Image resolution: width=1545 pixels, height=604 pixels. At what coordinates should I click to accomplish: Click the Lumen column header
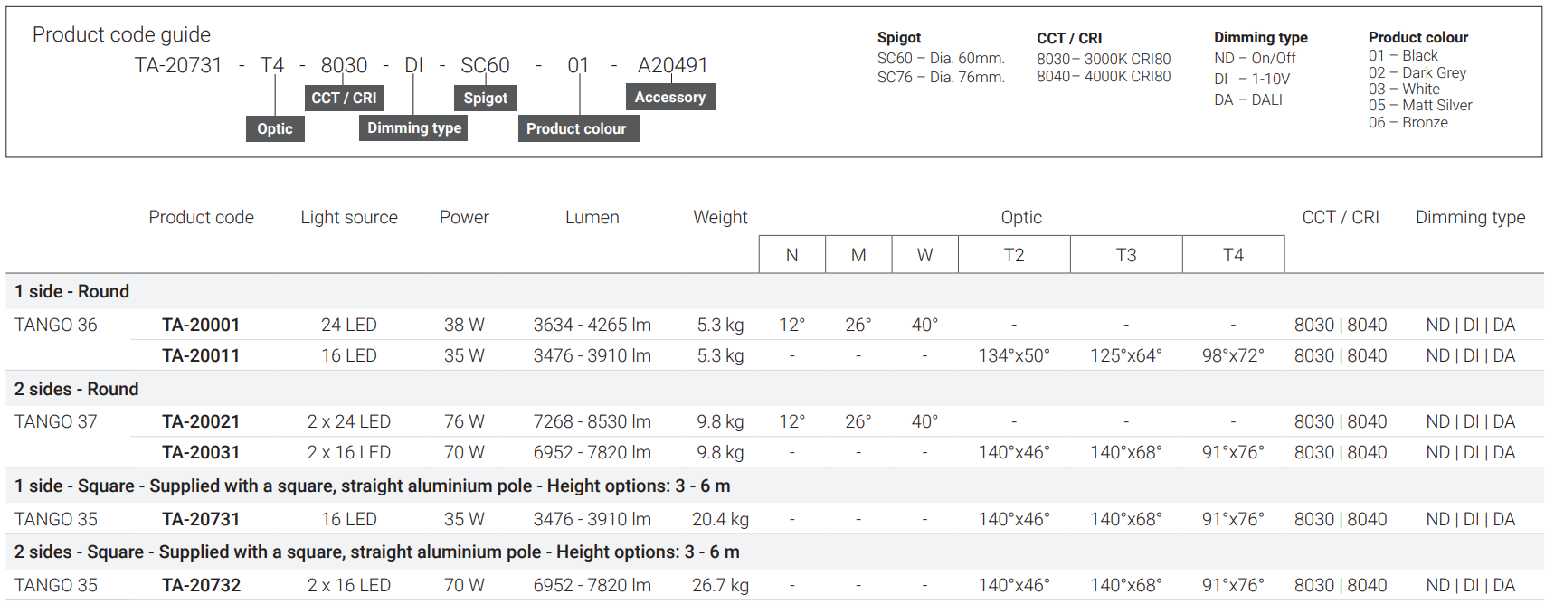point(592,217)
